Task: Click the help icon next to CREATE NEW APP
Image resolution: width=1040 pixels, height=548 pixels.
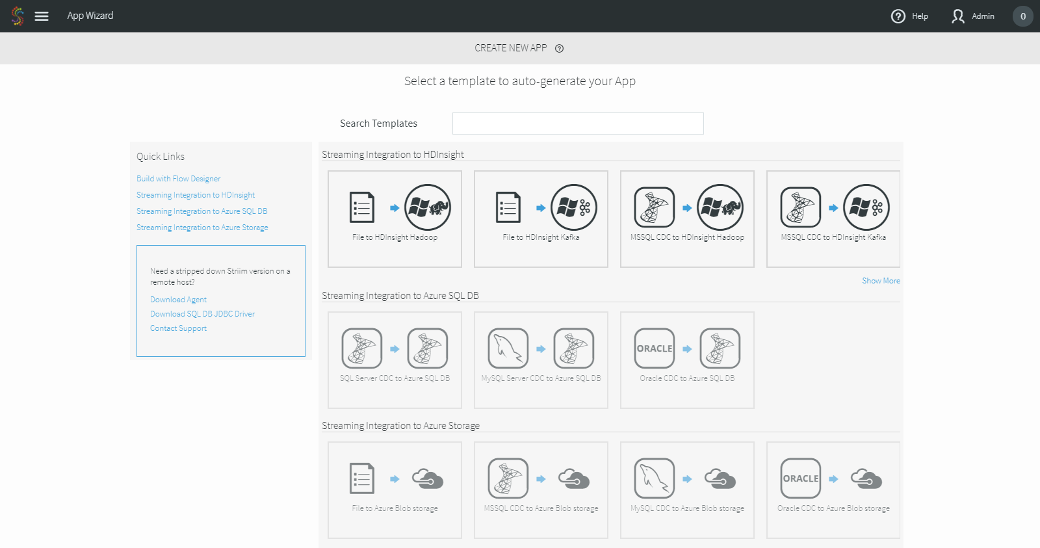Action: (559, 48)
